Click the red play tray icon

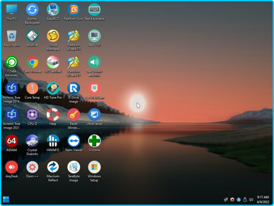pos(232,199)
